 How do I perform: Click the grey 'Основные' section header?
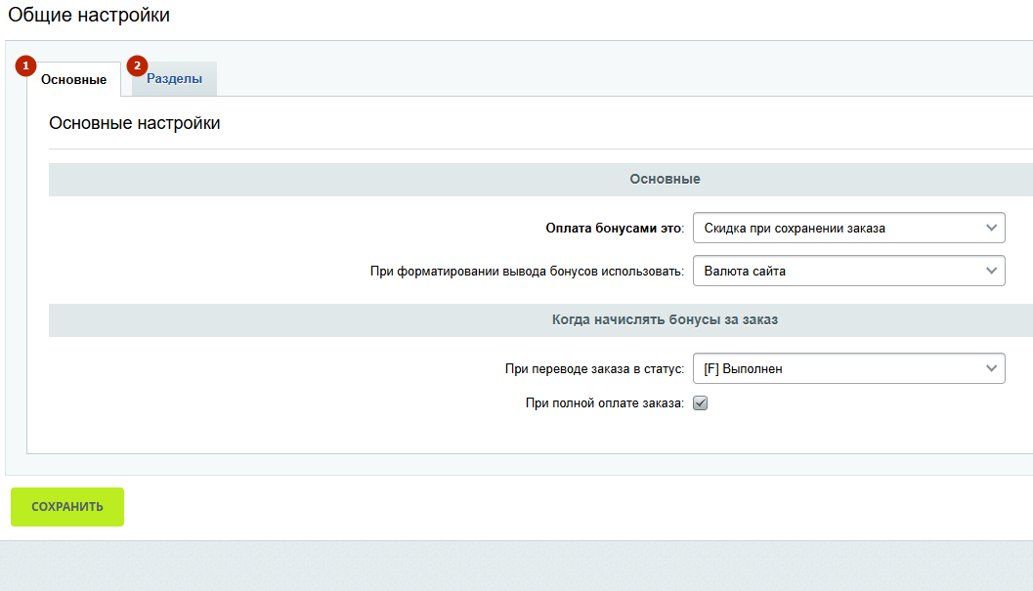tap(665, 180)
